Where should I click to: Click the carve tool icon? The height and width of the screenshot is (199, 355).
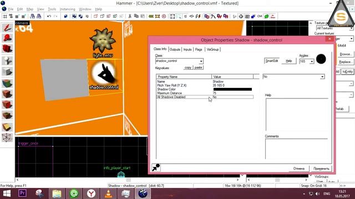[x=65, y=16]
